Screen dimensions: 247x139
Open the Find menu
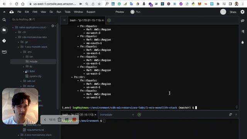coord(35,12)
